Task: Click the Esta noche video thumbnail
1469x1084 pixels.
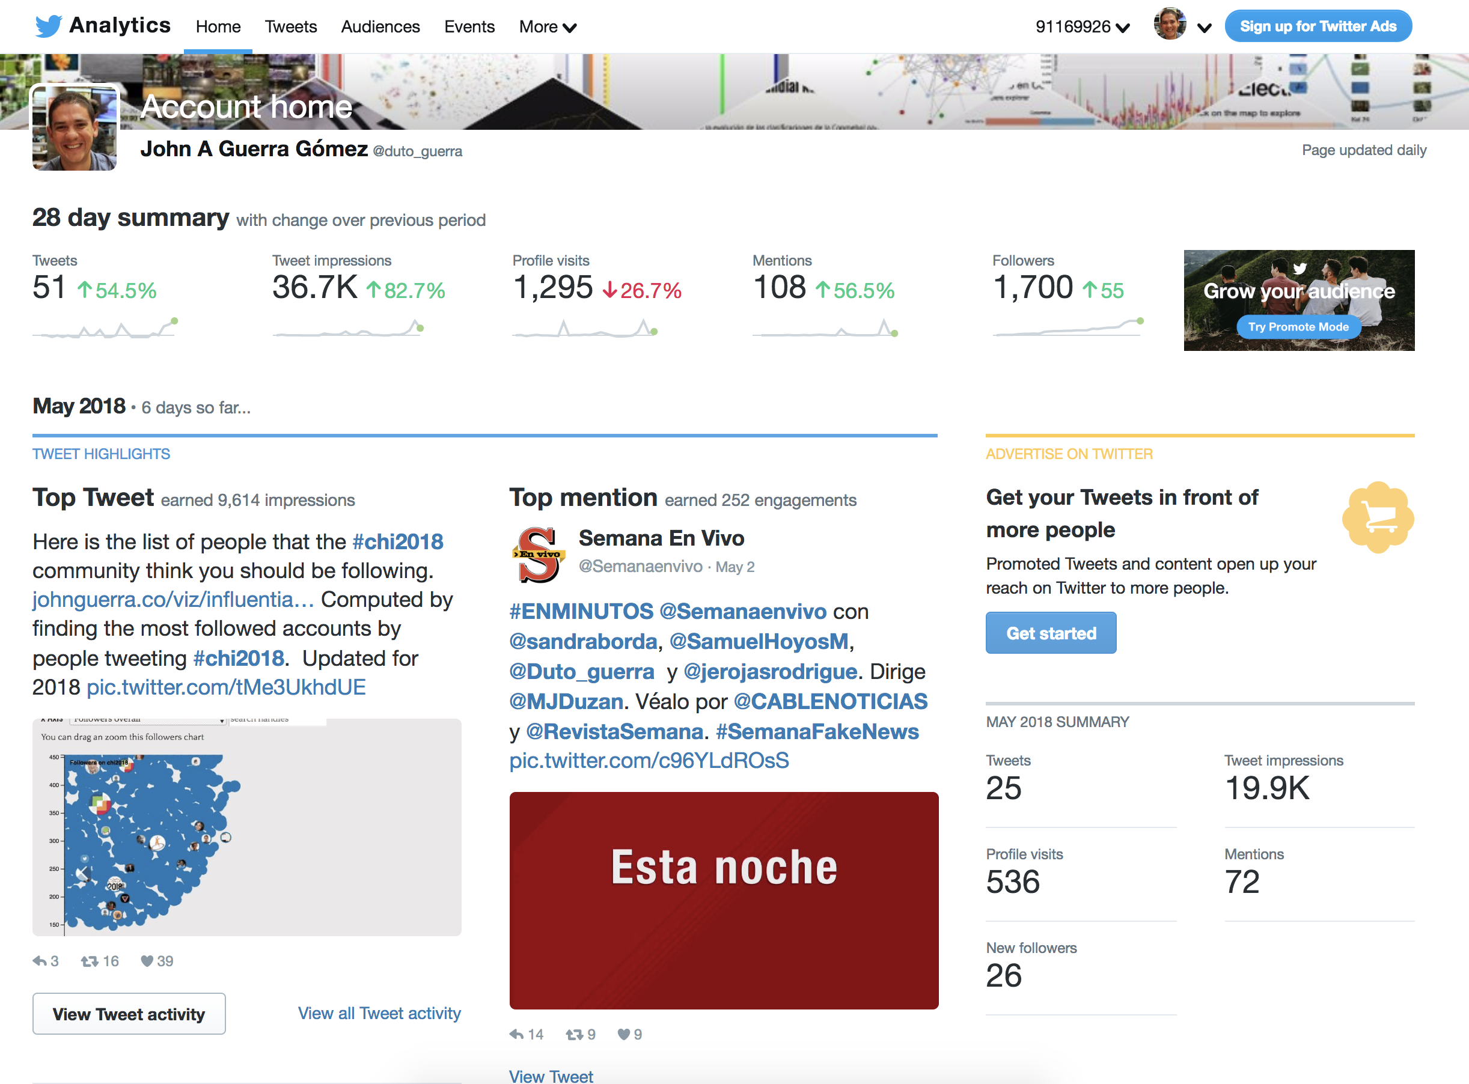Action: coord(724,900)
